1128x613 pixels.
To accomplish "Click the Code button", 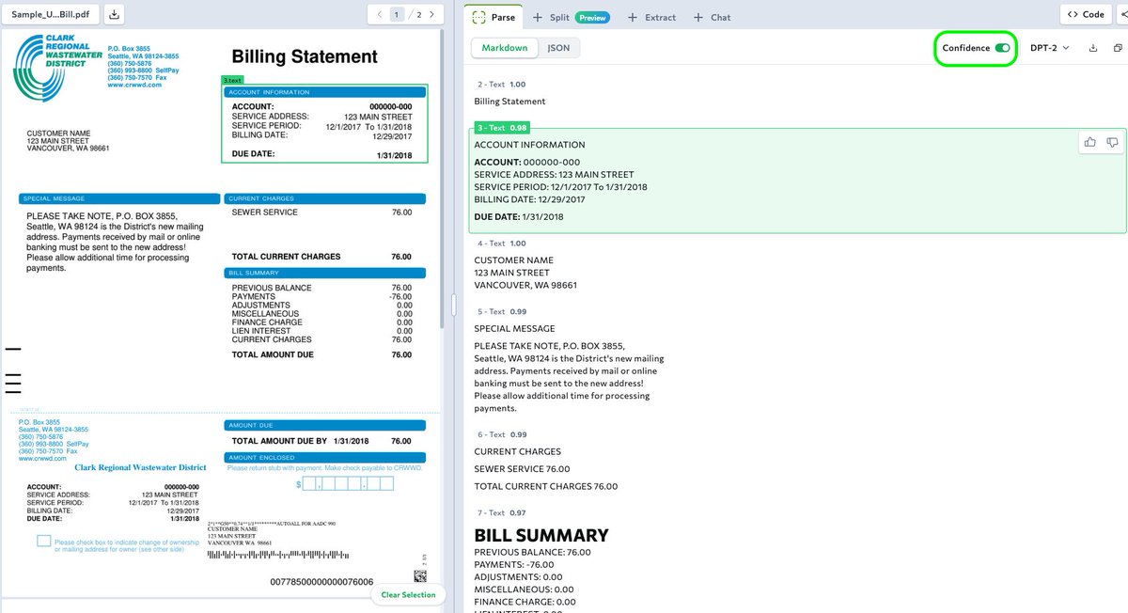I will coord(1086,14).
